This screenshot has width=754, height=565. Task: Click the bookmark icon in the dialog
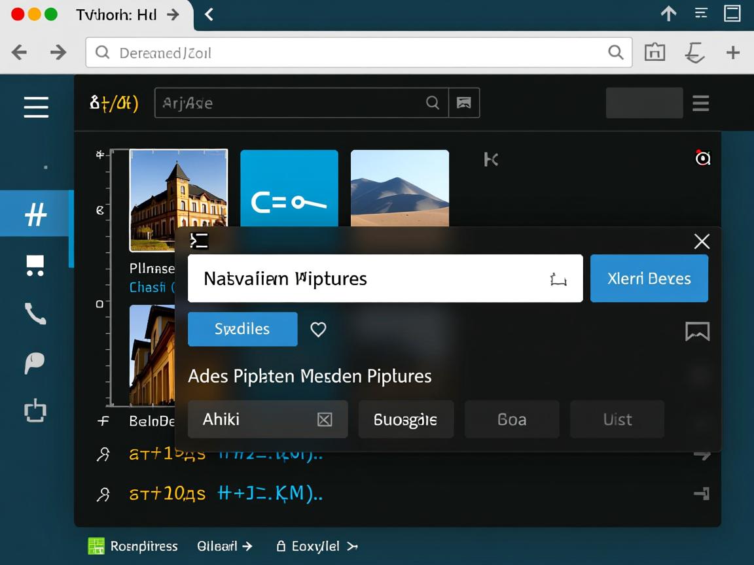(697, 332)
